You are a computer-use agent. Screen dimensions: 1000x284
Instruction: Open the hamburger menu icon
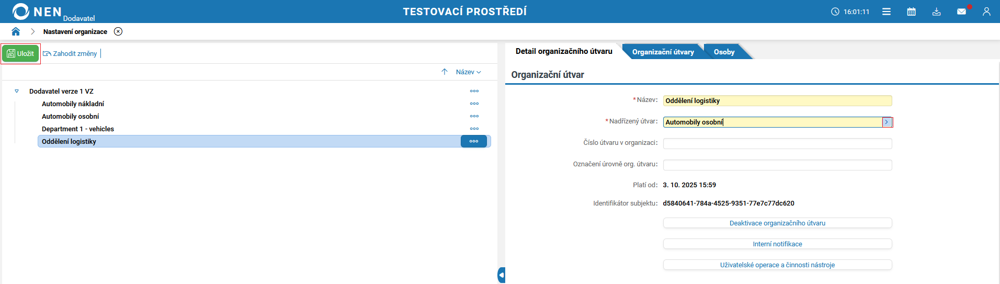pyautogui.click(x=887, y=12)
